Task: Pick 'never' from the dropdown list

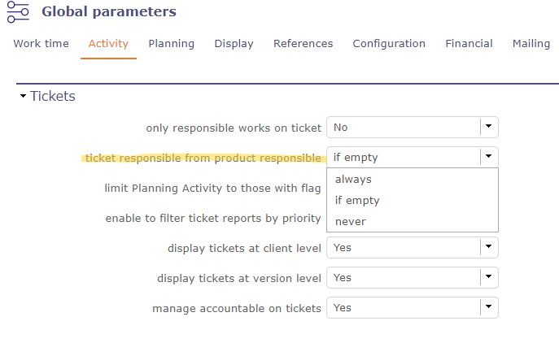Action: [351, 222]
